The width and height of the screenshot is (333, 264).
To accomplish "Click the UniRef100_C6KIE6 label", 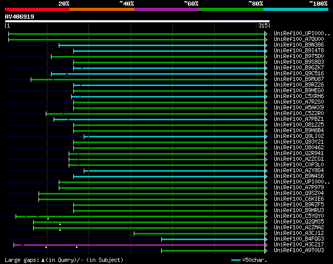I will pyautogui.click(x=299, y=199).
